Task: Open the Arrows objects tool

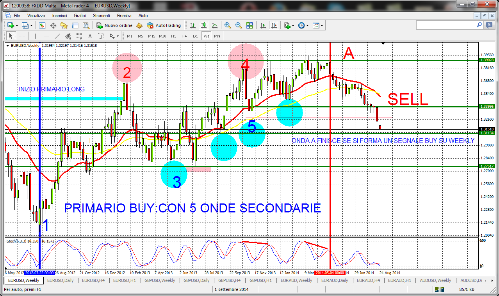Action: [112, 36]
